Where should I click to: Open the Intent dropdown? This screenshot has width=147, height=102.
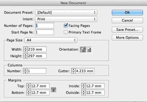66,19
